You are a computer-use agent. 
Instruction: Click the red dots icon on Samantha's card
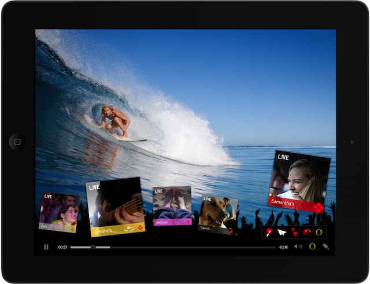pos(319,208)
